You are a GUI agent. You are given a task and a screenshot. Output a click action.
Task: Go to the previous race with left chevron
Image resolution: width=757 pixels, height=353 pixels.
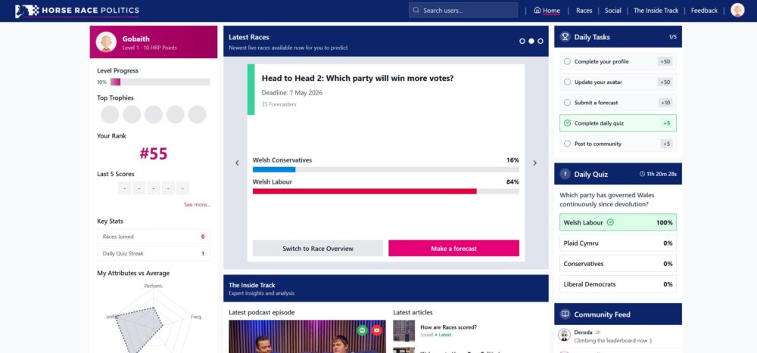click(237, 163)
